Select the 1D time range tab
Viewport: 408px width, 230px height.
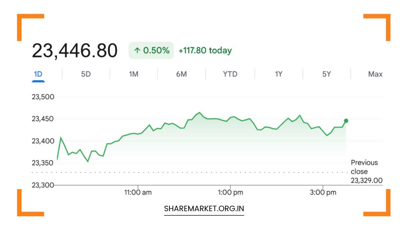38,74
